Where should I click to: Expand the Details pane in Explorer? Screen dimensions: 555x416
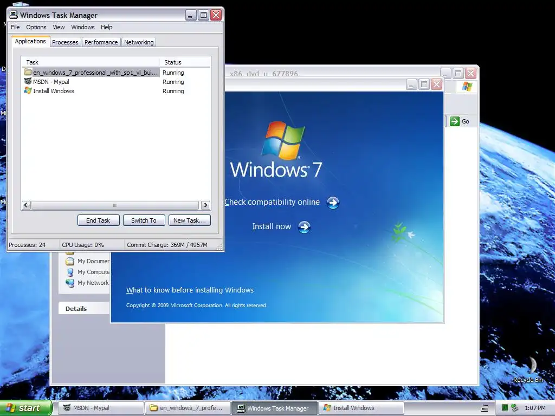[x=83, y=308]
